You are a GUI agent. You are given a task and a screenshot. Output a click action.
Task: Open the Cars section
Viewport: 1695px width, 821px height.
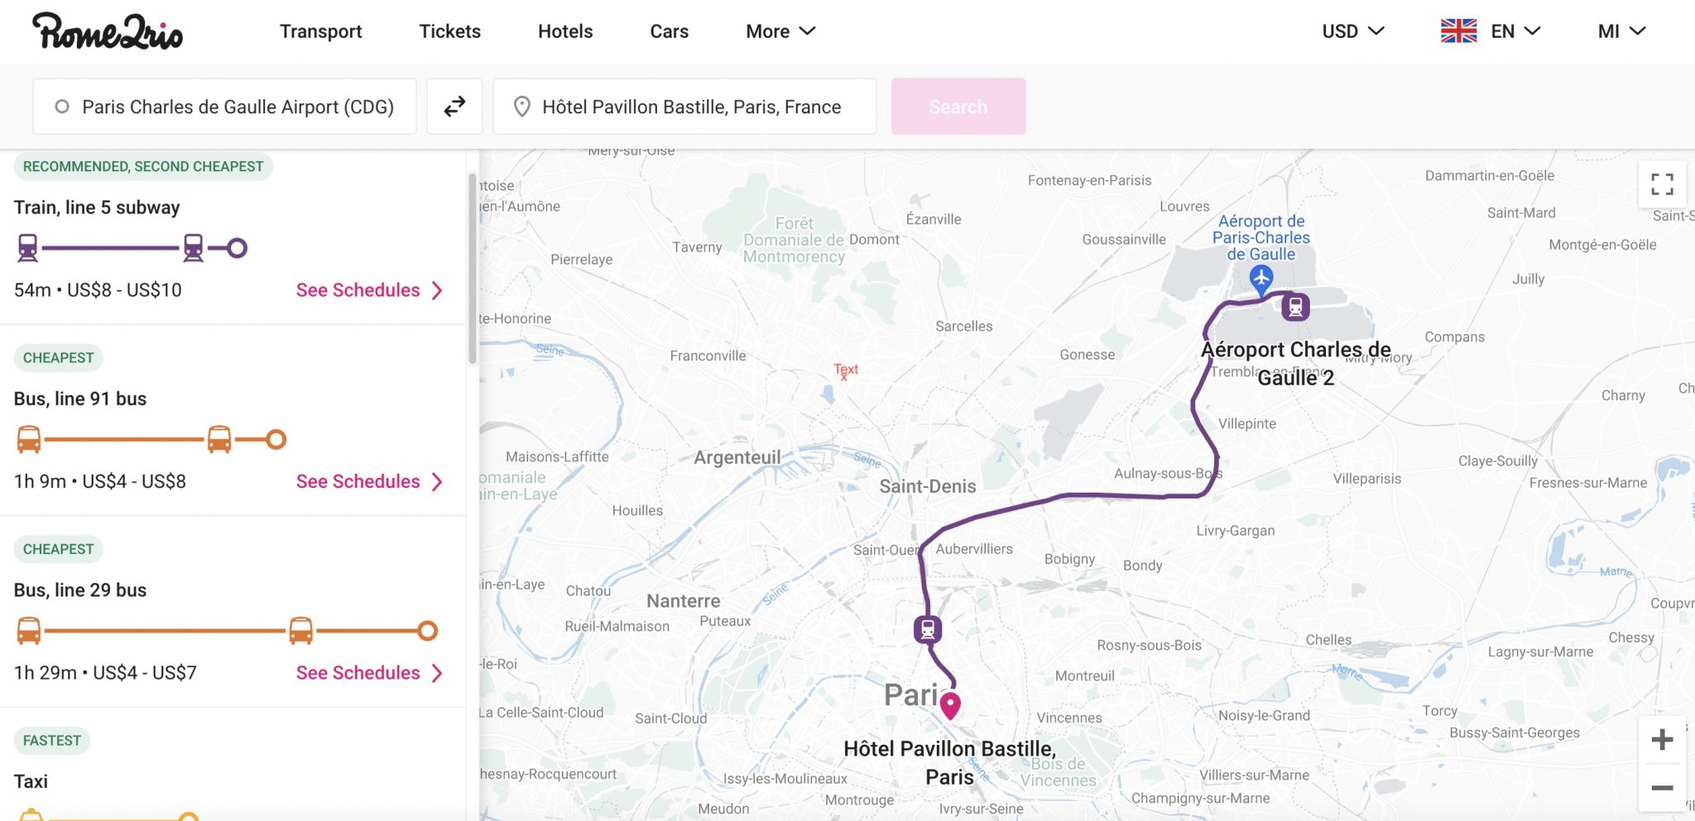[669, 31]
